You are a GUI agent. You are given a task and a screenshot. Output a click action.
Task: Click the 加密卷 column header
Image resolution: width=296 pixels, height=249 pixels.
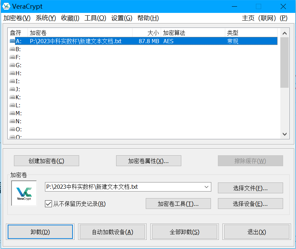pos(80,33)
